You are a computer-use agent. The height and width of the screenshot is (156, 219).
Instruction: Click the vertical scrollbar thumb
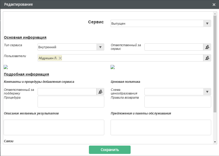215,64
